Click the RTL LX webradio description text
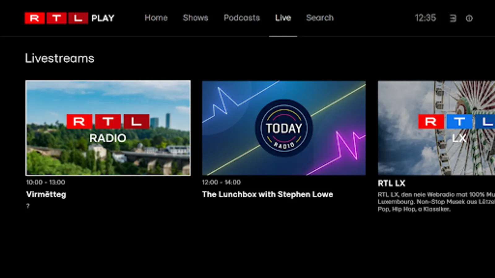495x278 pixels. (x=436, y=202)
